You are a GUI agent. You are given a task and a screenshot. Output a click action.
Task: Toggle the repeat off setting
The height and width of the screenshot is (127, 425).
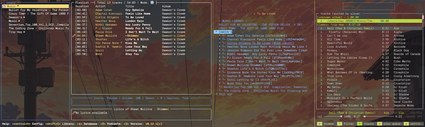(414, 116)
